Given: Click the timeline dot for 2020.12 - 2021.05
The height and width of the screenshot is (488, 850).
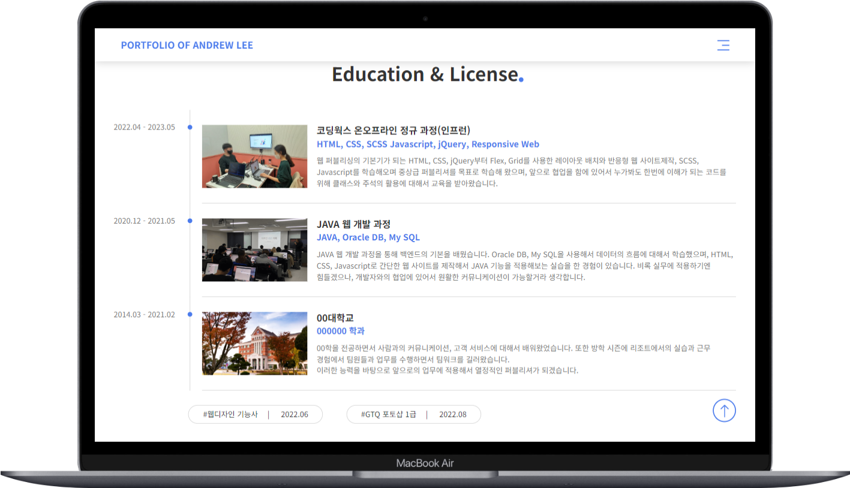Looking at the screenshot, I should point(190,221).
